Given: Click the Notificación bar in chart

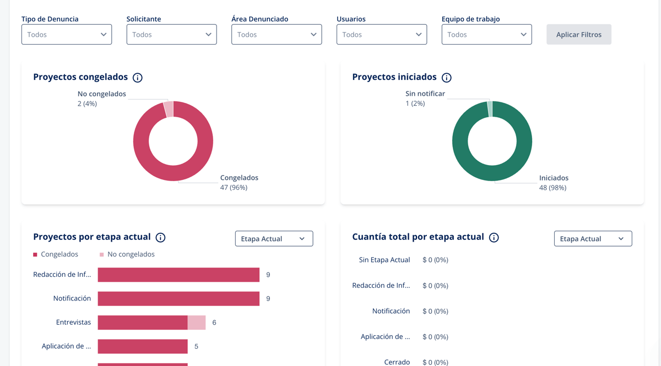Looking at the screenshot, I should point(178,299).
